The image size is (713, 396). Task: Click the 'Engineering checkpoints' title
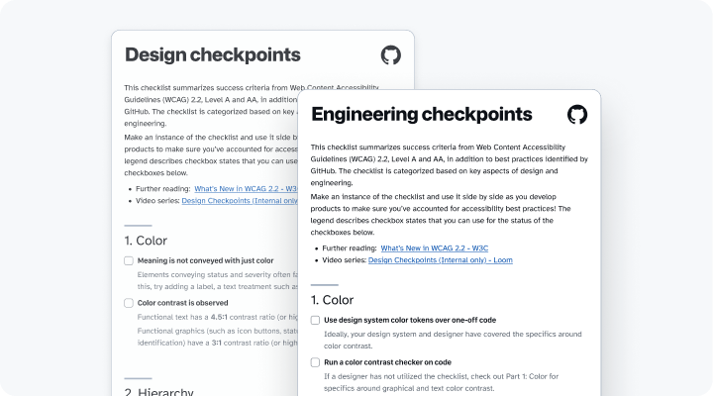pyautogui.click(x=421, y=114)
